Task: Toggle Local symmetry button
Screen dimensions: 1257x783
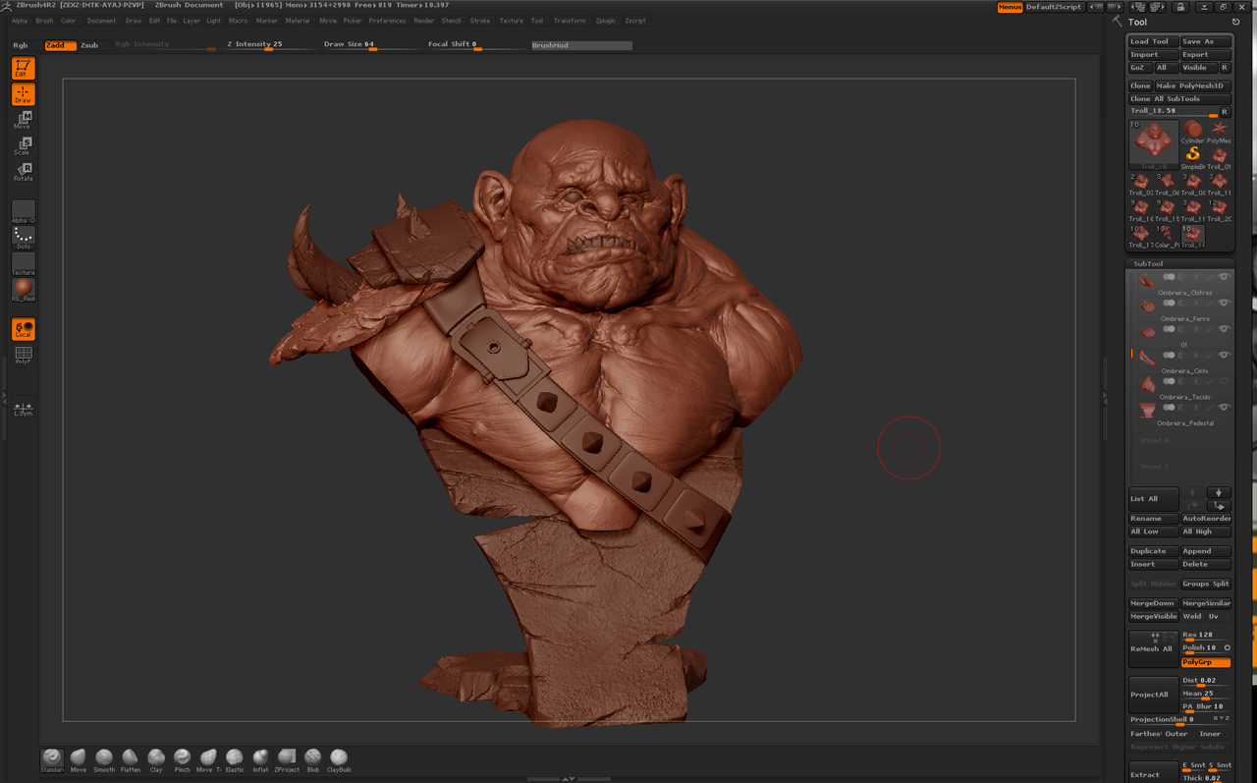Action: pos(23,329)
